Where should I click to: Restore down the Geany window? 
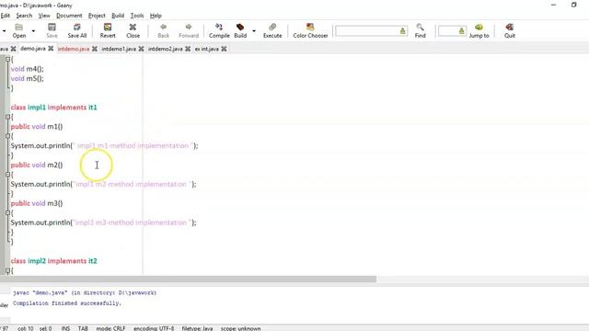[x=573, y=5]
